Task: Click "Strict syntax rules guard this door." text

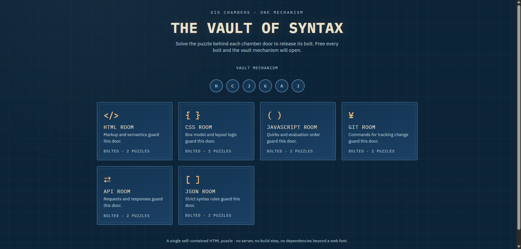Action: pyautogui.click(x=213, y=202)
